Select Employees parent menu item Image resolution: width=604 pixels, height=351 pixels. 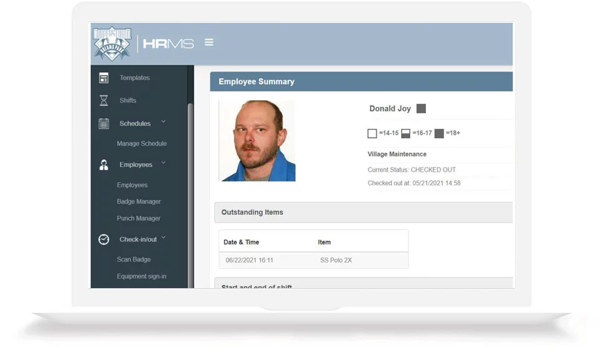136,165
